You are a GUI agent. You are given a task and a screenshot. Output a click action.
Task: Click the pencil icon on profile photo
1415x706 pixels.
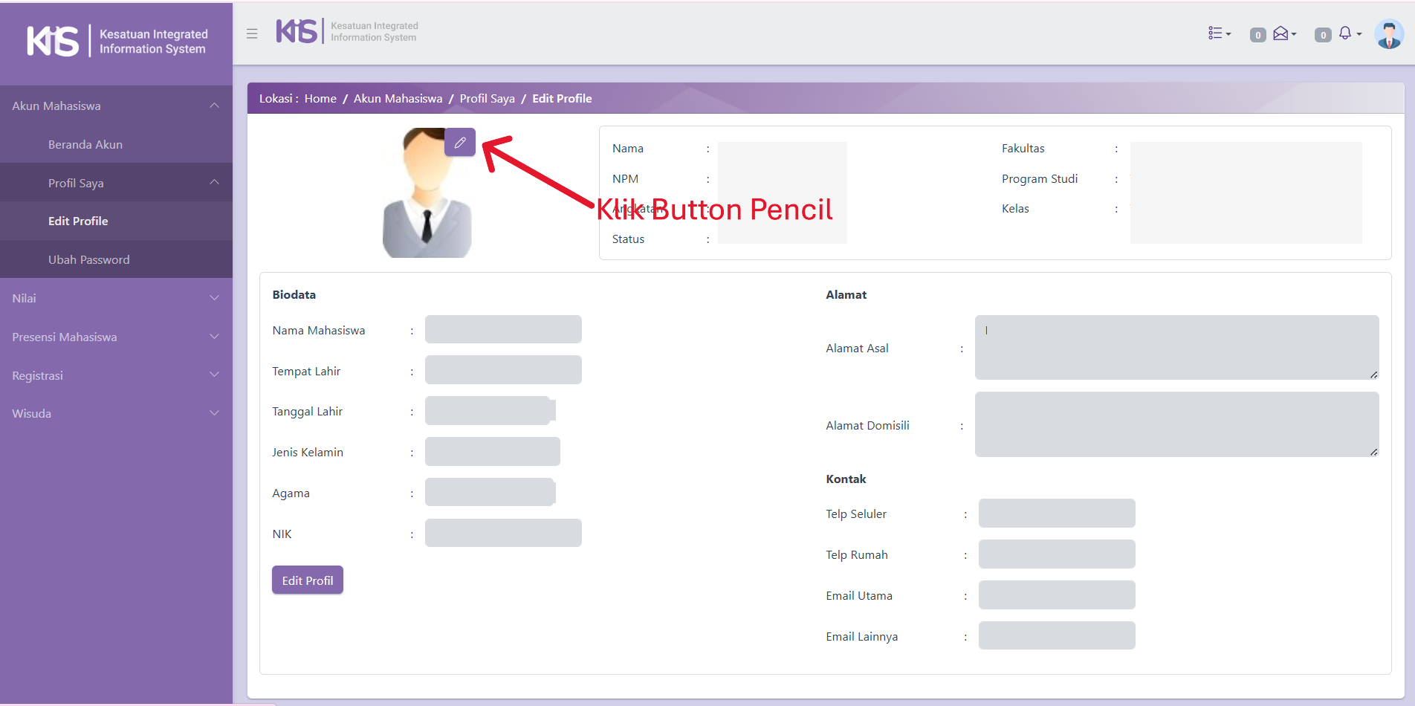coord(460,142)
